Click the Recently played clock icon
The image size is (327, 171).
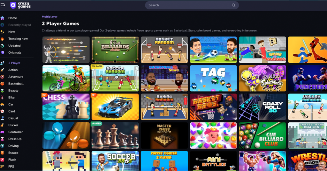point(2,25)
